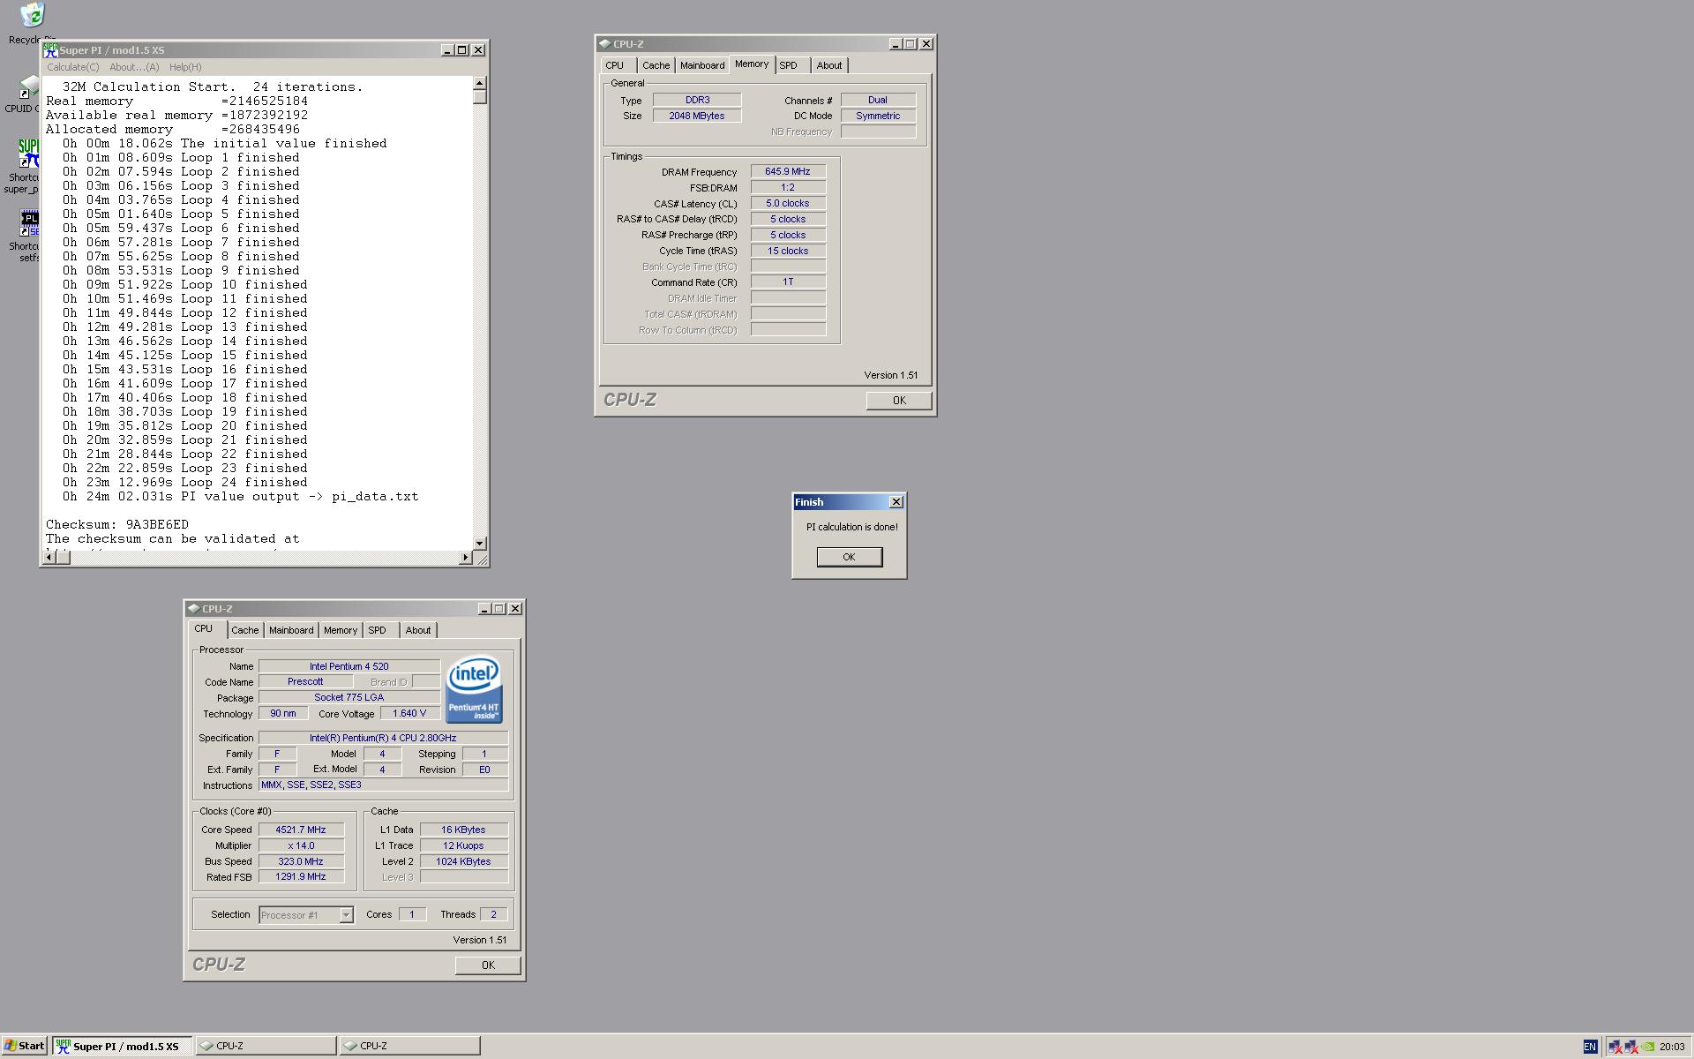Click the Checksum: 9A3BE6ED line
Image resolution: width=1694 pixels, height=1059 pixels.
coord(117,524)
